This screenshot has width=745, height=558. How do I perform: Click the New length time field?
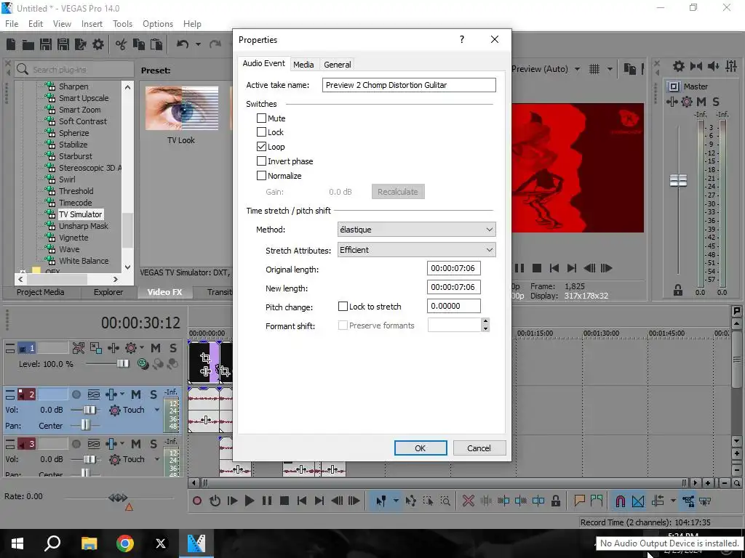(454, 287)
